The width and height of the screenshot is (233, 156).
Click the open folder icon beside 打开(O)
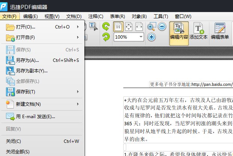pyautogui.click(x=10, y=27)
